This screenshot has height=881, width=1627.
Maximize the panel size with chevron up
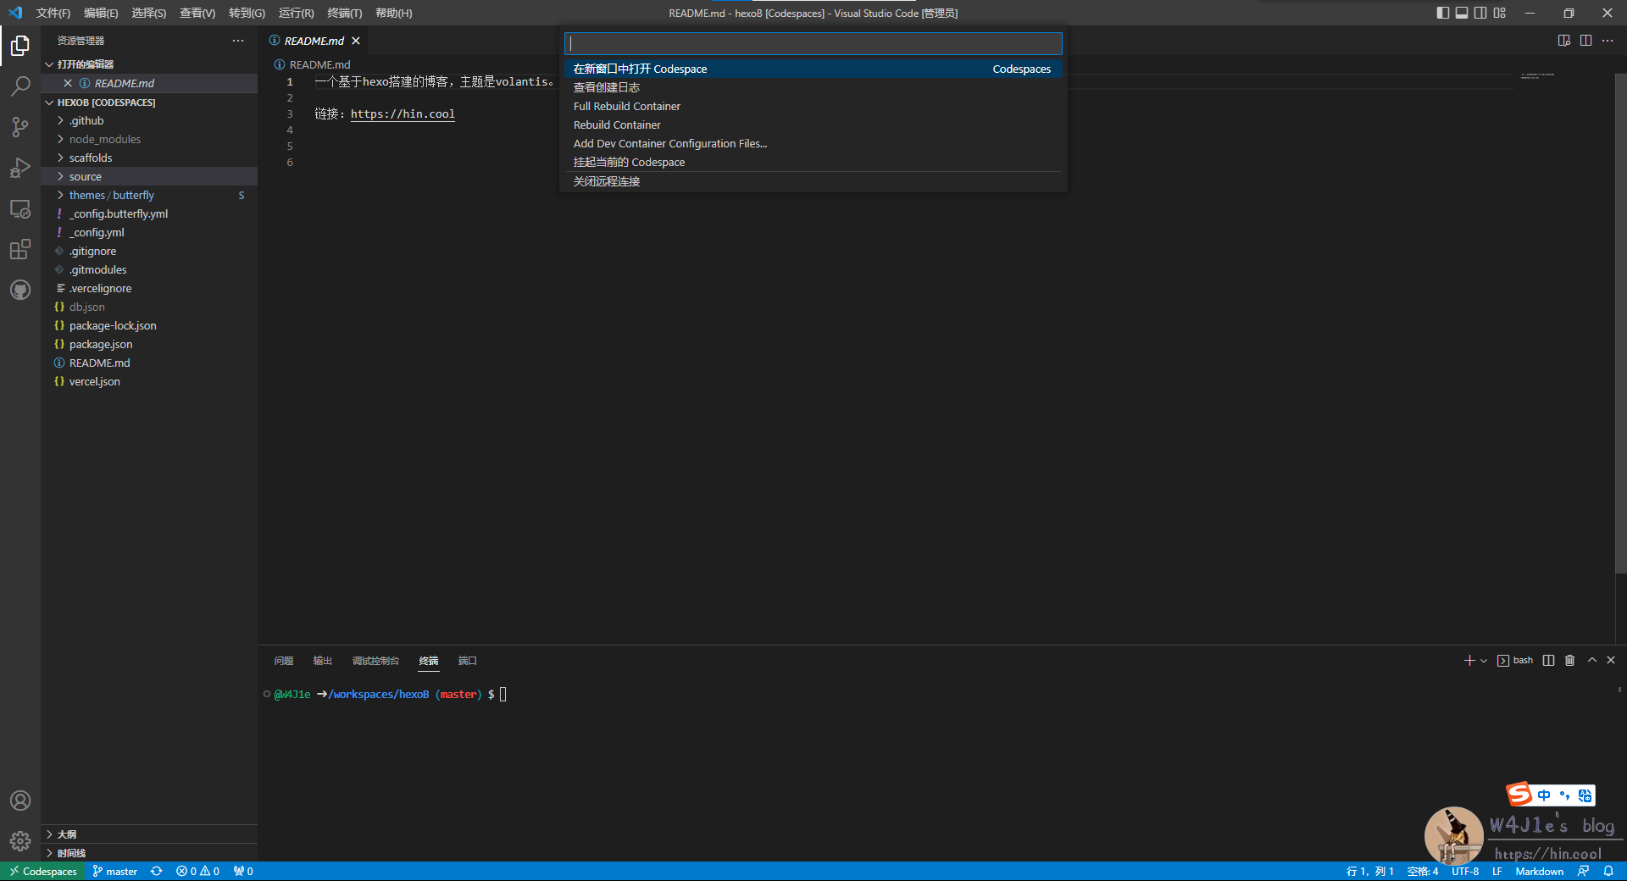coord(1591,661)
